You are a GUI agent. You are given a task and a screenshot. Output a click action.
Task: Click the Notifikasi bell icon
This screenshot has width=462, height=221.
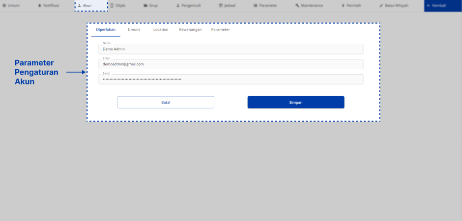[40, 5]
